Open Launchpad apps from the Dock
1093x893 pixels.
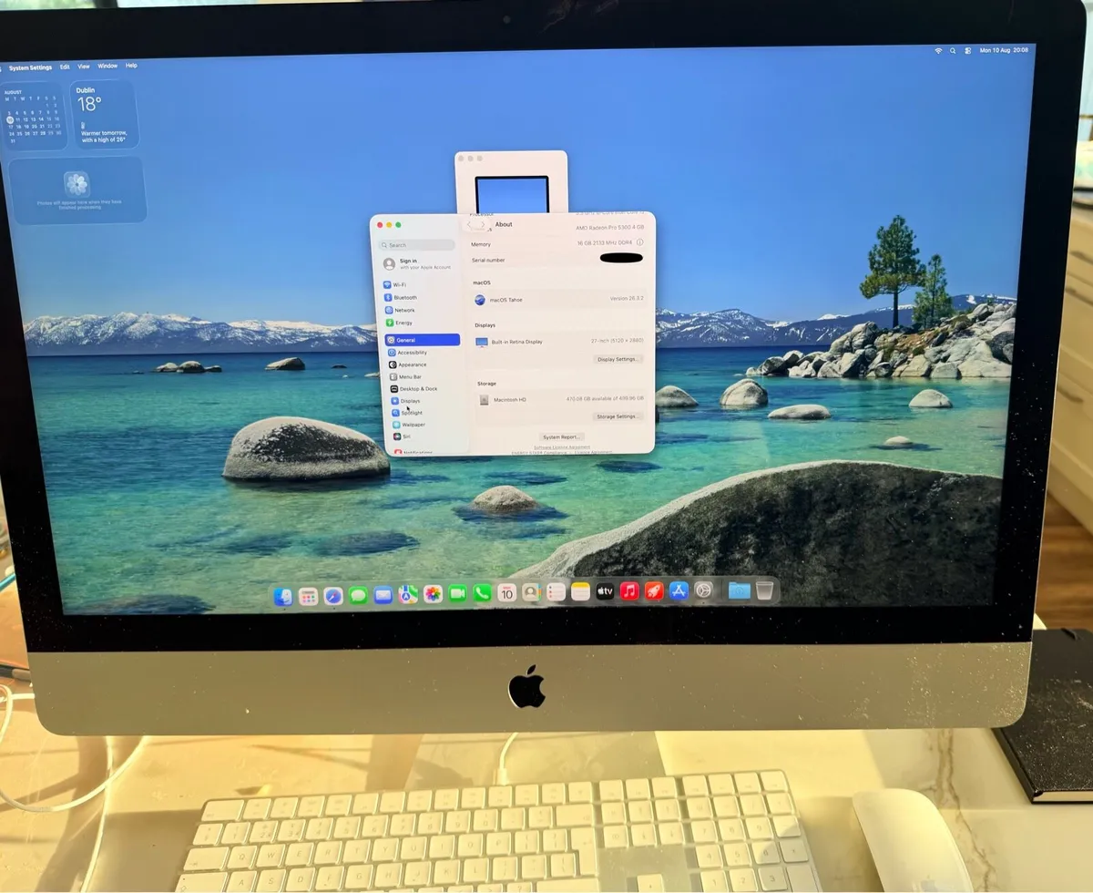point(308,596)
